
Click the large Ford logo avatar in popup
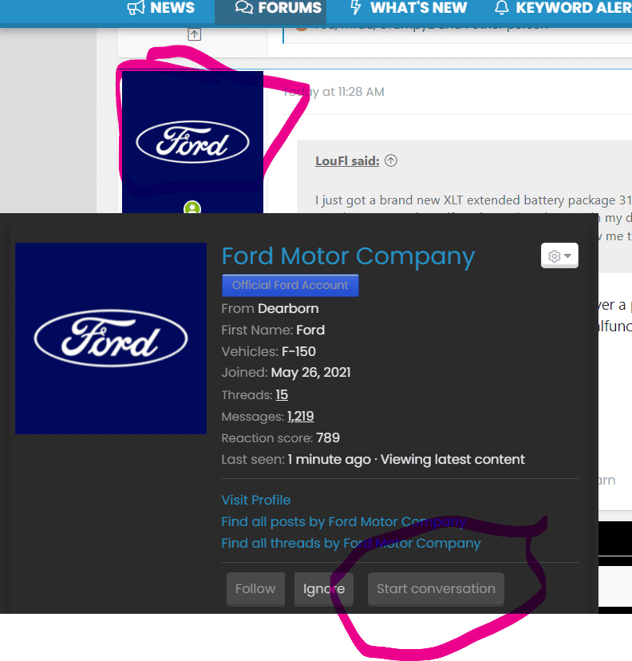point(111,338)
